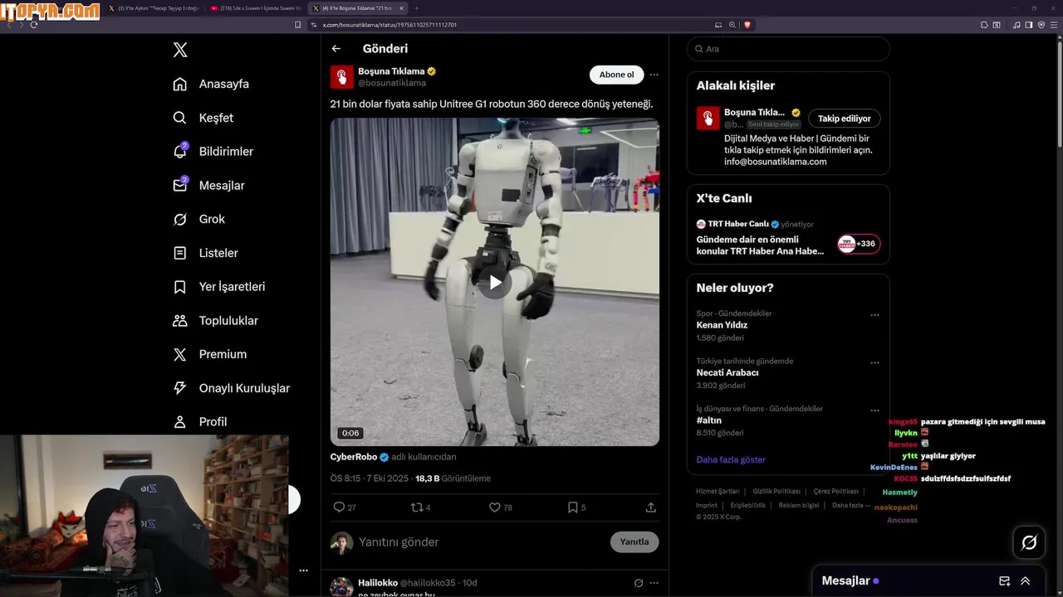
Task: Play the robot video
Action: point(495,282)
